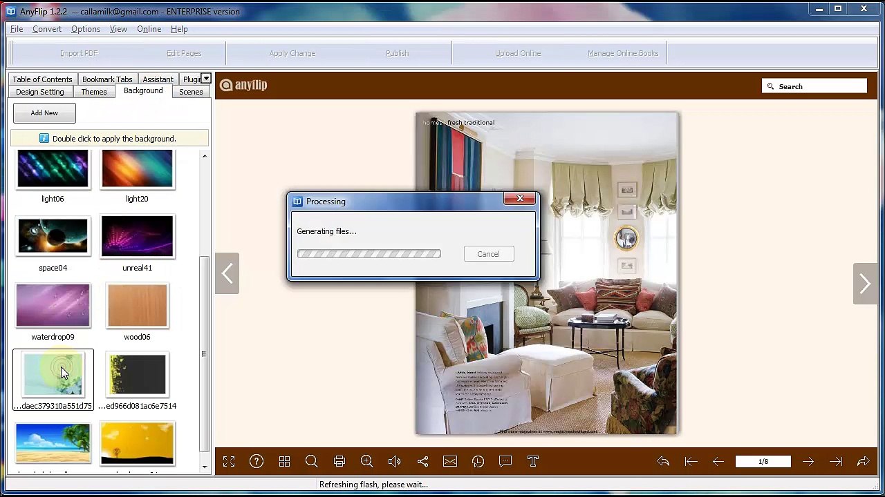Screen dimensions: 885x497
Task: Click the auto flip clock icon
Action: coord(478,462)
